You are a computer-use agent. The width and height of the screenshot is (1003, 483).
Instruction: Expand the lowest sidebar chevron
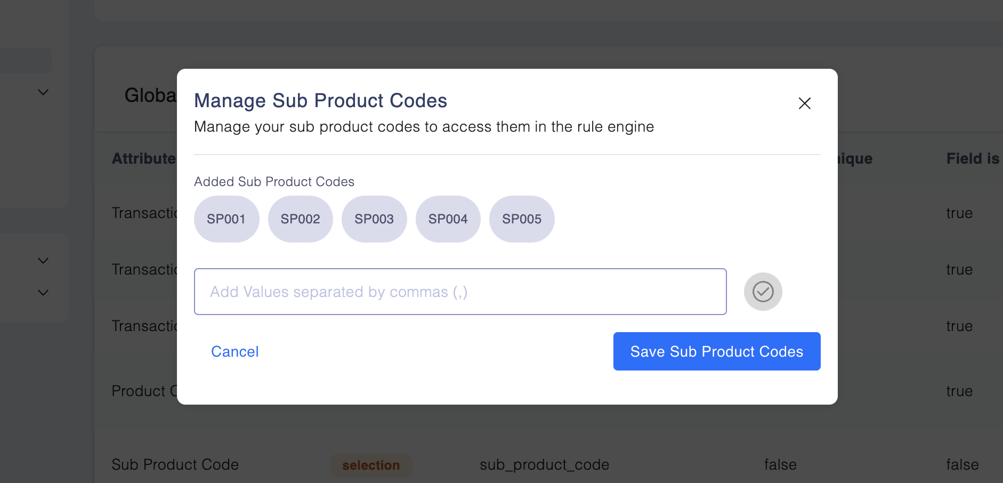tap(43, 293)
